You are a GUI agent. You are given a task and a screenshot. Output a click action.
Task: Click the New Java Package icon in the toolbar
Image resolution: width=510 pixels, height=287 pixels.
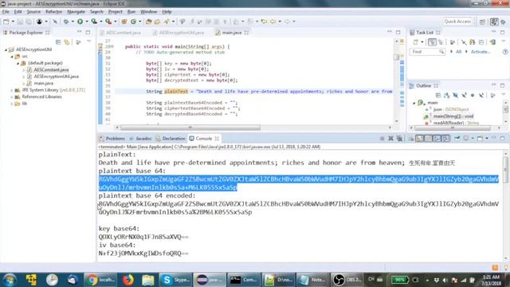click(124, 22)
